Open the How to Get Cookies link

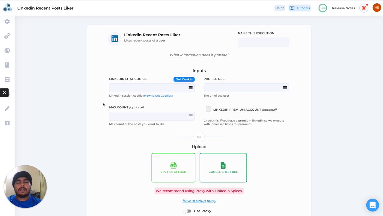[x=158, y=96]
